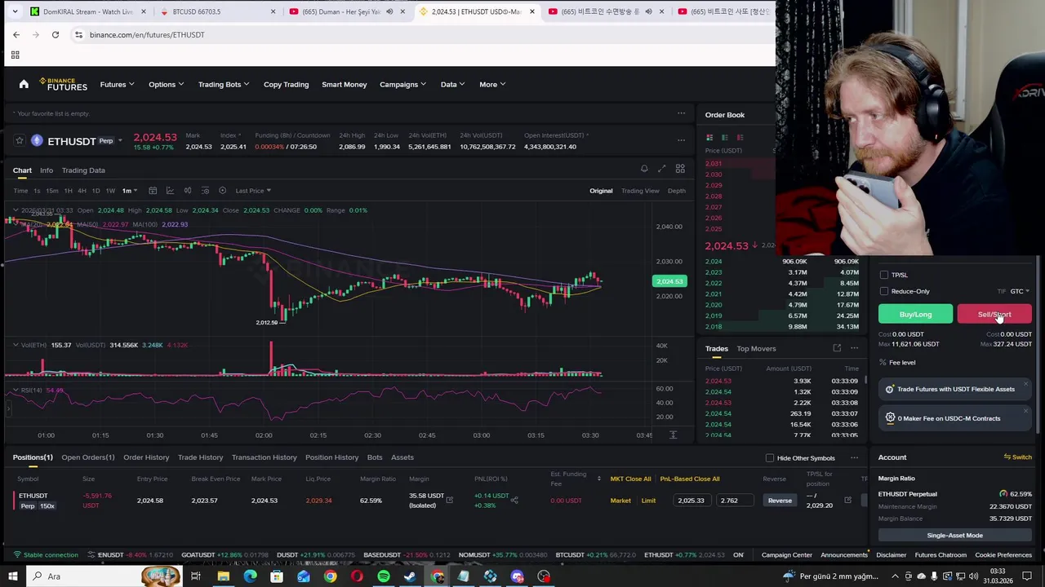1045x587 pixels.
Task: Switch to the Trading Data tab
Action: (x=83, y=170)
